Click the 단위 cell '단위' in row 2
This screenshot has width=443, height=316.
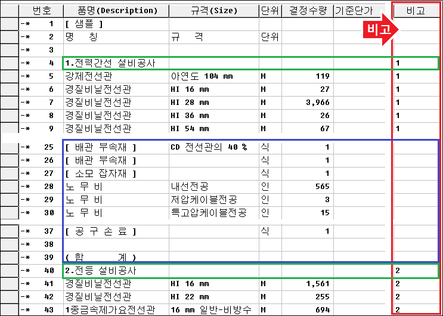(270, 37)
